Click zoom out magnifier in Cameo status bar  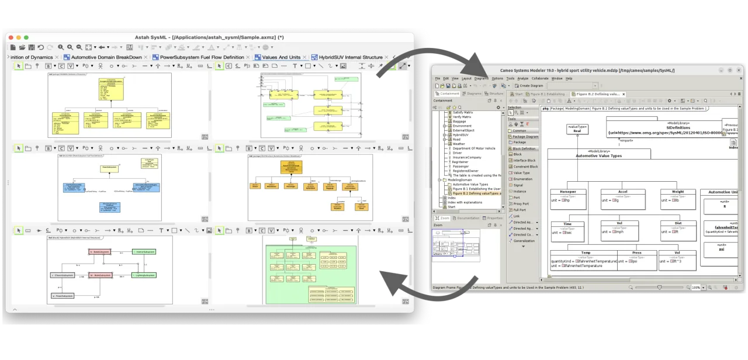[x=631, y=288]
